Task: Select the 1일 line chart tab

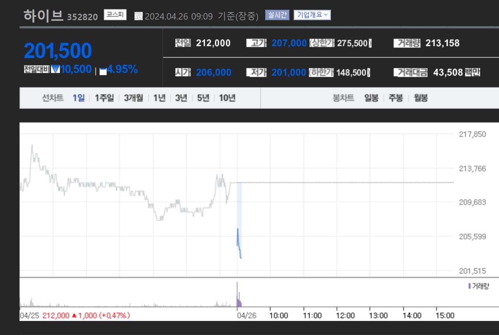Action: pyautogui.click(x=78, y=98)
